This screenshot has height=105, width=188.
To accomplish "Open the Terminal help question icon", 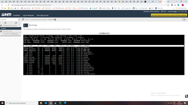I will (x=55, y=20).
